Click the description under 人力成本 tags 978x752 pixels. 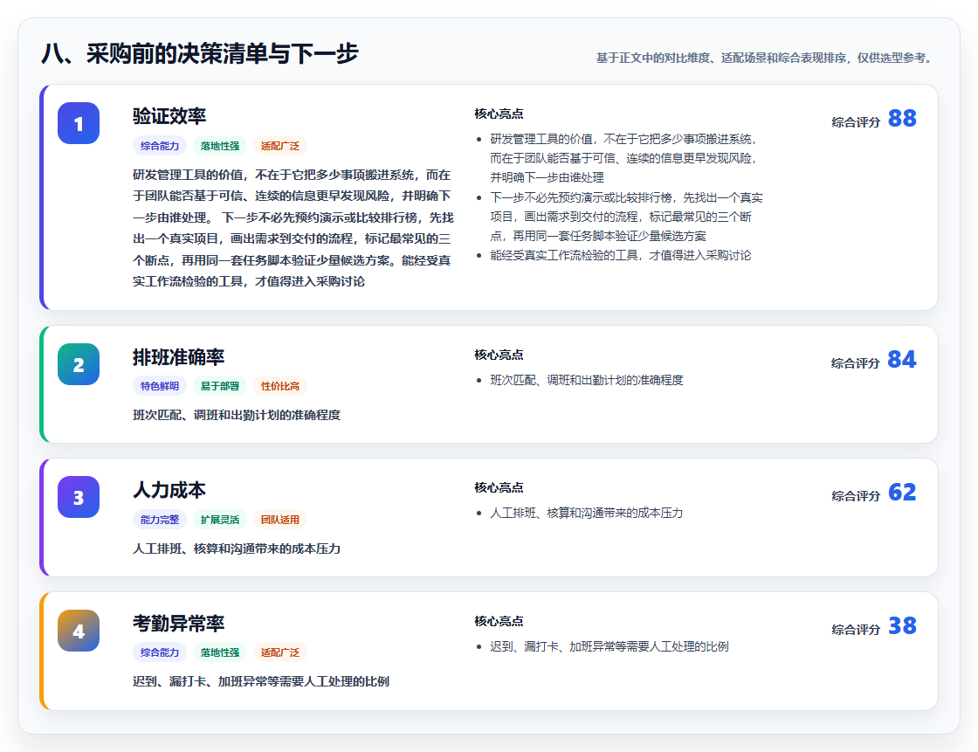tap(237, 548)
